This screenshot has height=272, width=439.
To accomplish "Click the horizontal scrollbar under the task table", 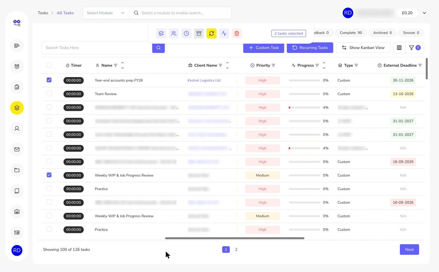I will 234,238.
